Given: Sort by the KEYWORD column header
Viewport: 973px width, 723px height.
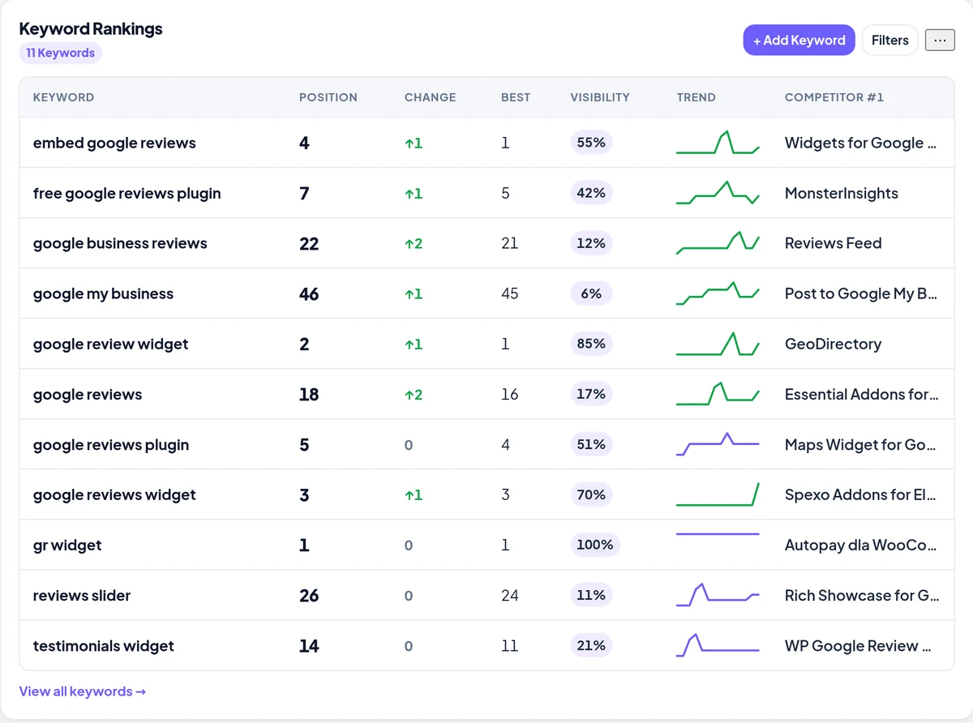Looking at the screenshot, I should pos(63,97).
